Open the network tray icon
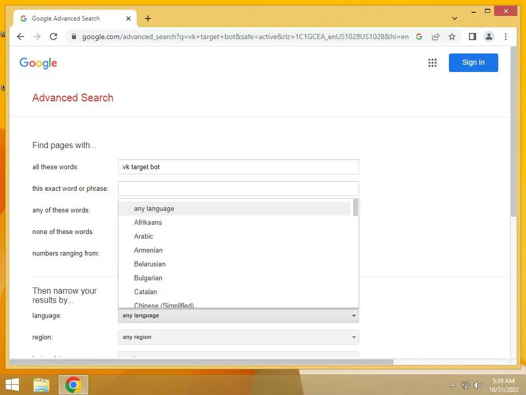The width and height of the screenshot is (526, 395). [465, 385]
